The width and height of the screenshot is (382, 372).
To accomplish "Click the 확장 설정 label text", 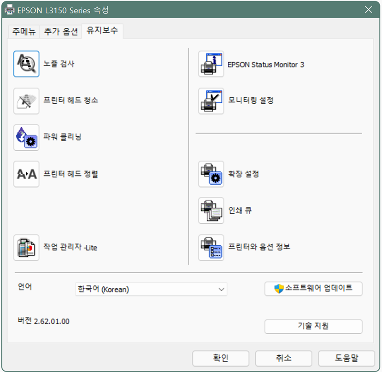I will click(244, 174).
